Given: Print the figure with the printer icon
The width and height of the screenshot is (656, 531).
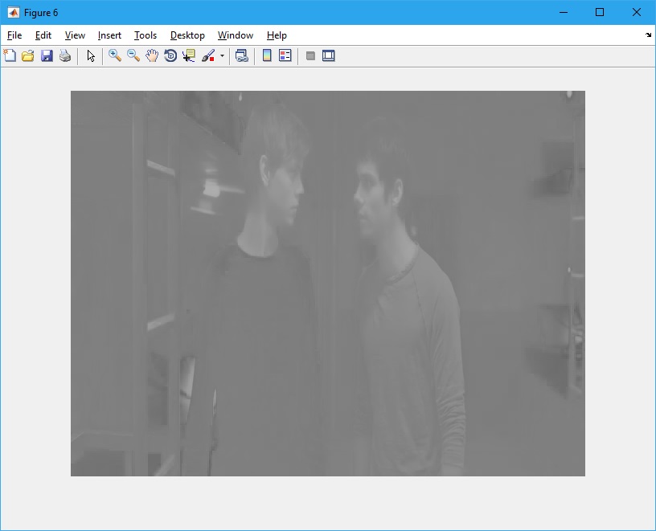Looking at the screenshot, I should click(x=65, y=55).
